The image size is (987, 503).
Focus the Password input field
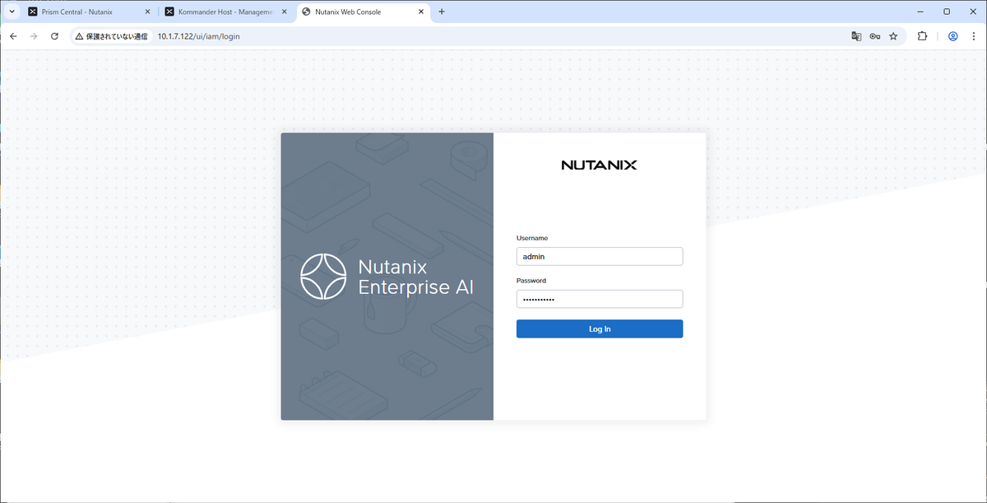coord(600,299)
